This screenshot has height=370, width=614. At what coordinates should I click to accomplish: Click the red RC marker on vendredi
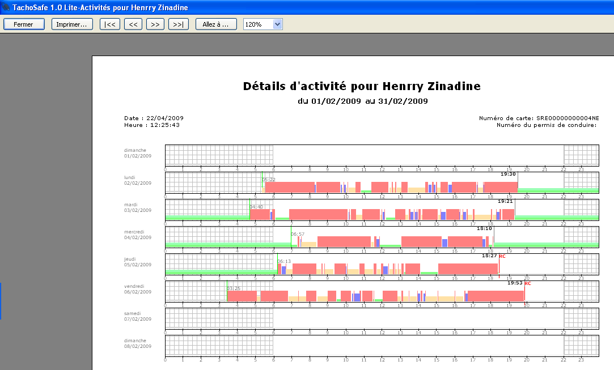point(527,283)
